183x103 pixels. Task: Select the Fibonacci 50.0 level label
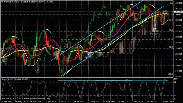(171, 39)
